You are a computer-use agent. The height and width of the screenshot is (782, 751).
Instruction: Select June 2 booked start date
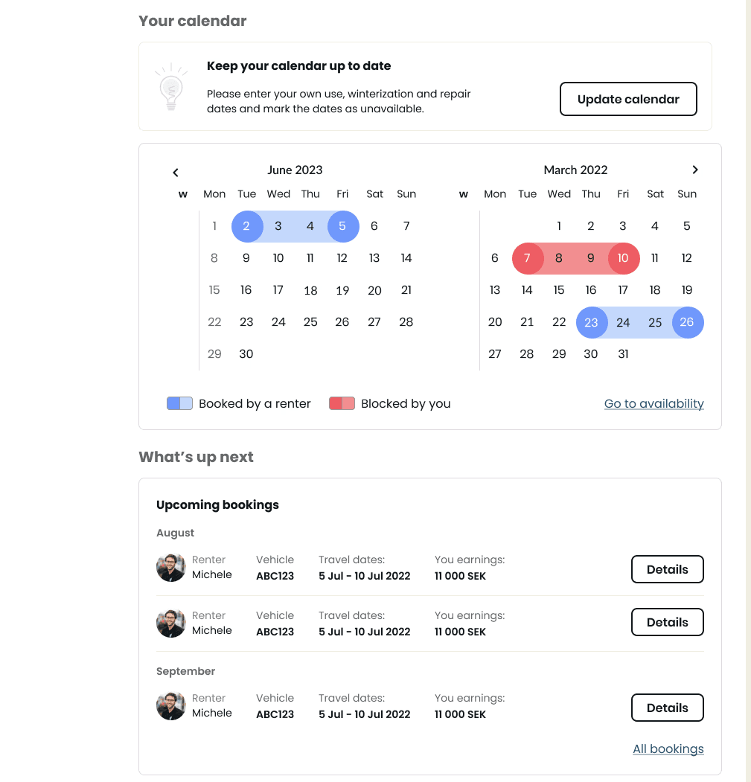coord(247,226)
